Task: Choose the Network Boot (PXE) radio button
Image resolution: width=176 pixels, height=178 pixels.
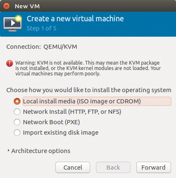Action: click(17, 122)
